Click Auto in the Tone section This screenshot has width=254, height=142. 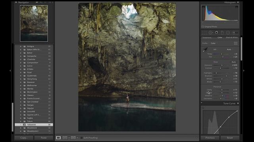[x=234, y=62]
